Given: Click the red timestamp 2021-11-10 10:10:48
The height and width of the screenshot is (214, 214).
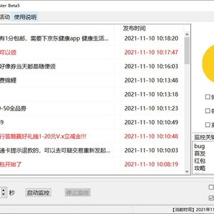Looking at the screenshot, I should click(151, 136).
